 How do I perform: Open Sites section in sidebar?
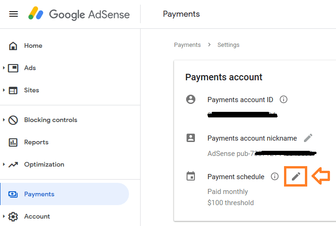tap(32, 90)
